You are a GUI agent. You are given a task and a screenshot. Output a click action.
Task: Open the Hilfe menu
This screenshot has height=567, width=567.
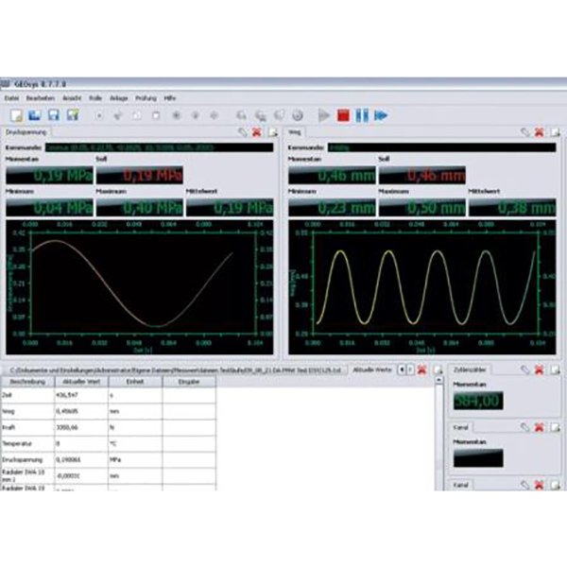coord(170,98)
